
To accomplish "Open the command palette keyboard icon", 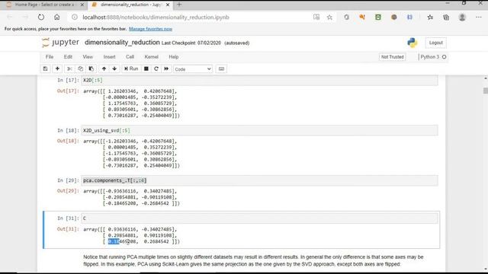I will 221,68.
